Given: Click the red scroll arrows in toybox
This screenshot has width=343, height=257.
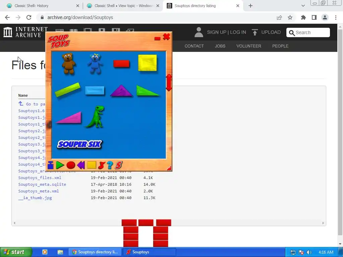Looking at the screenshot, I should point(169,83).
